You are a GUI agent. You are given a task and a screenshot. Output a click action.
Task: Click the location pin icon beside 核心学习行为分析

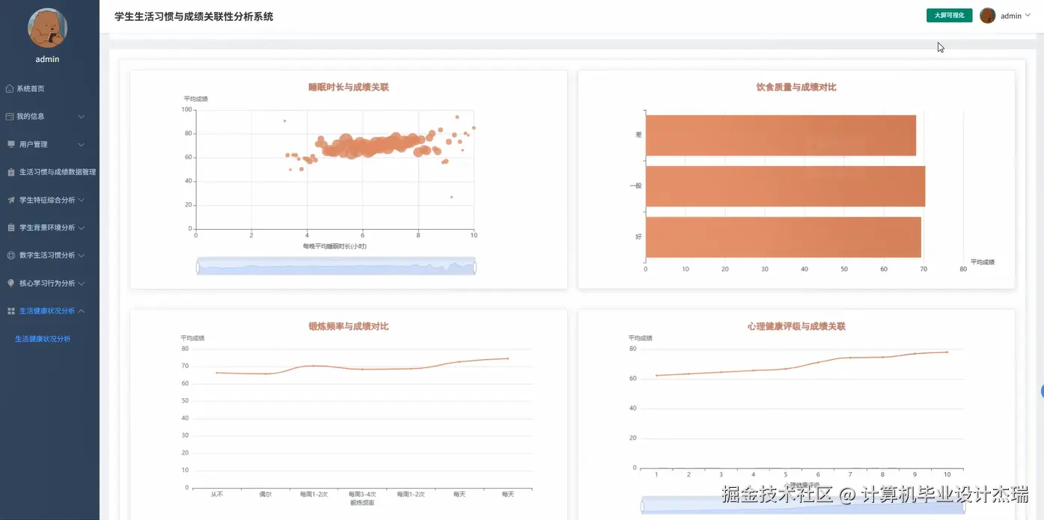10,284
